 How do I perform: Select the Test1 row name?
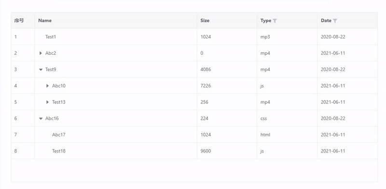[x=51, y=37]
